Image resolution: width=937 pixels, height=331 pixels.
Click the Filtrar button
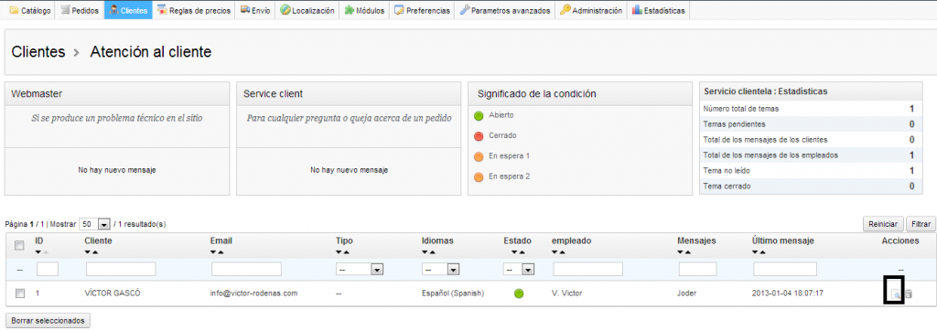[921, 224]
